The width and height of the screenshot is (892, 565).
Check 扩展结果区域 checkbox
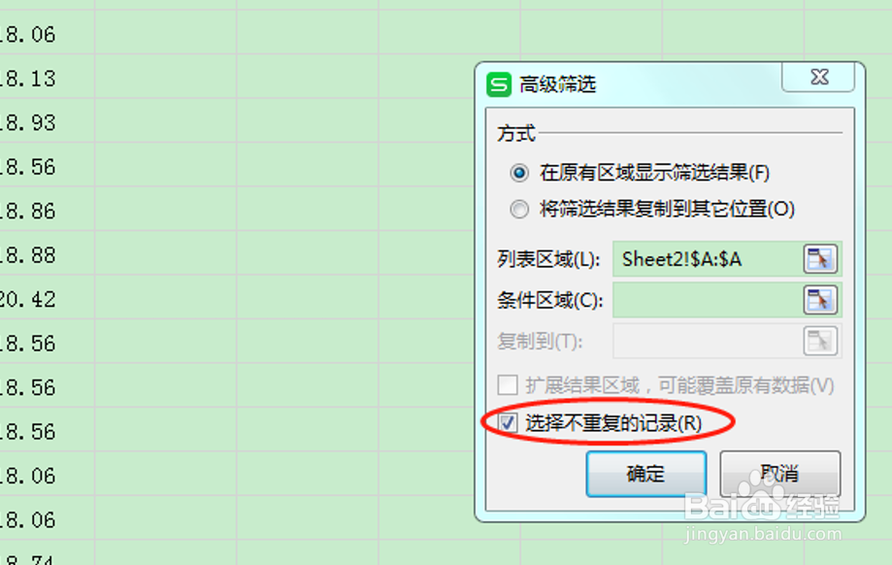tap(508, 385)
